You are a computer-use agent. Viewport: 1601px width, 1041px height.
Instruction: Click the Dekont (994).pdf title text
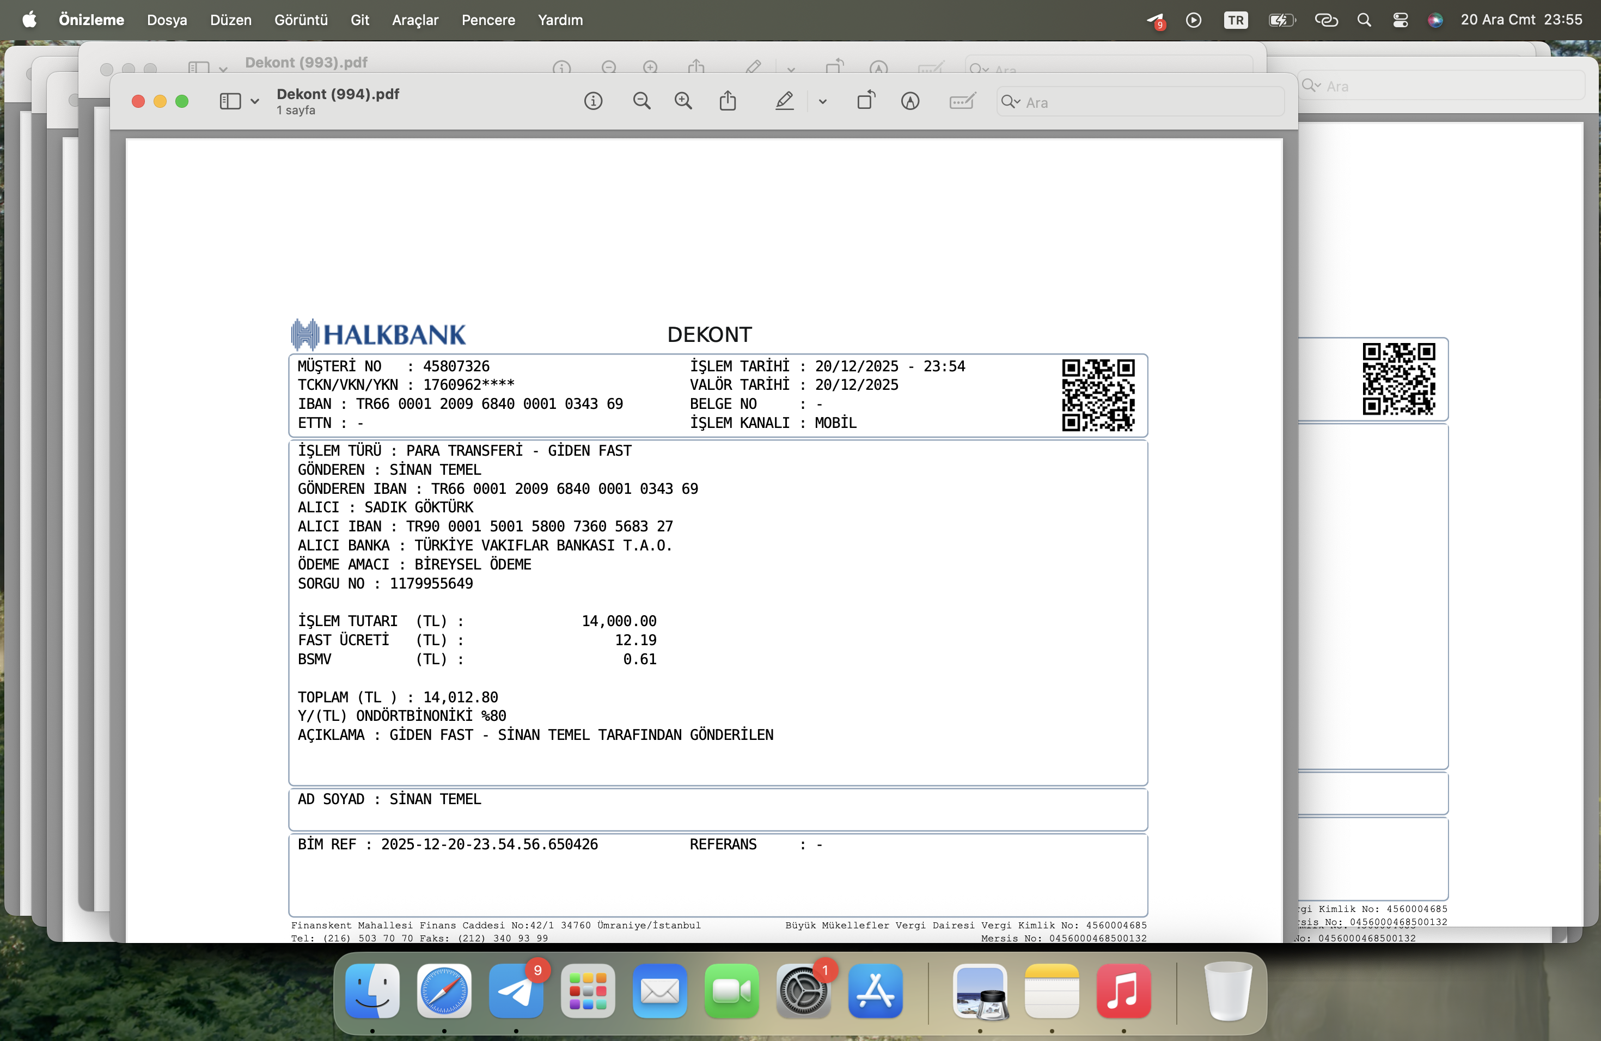pos(338,94)
